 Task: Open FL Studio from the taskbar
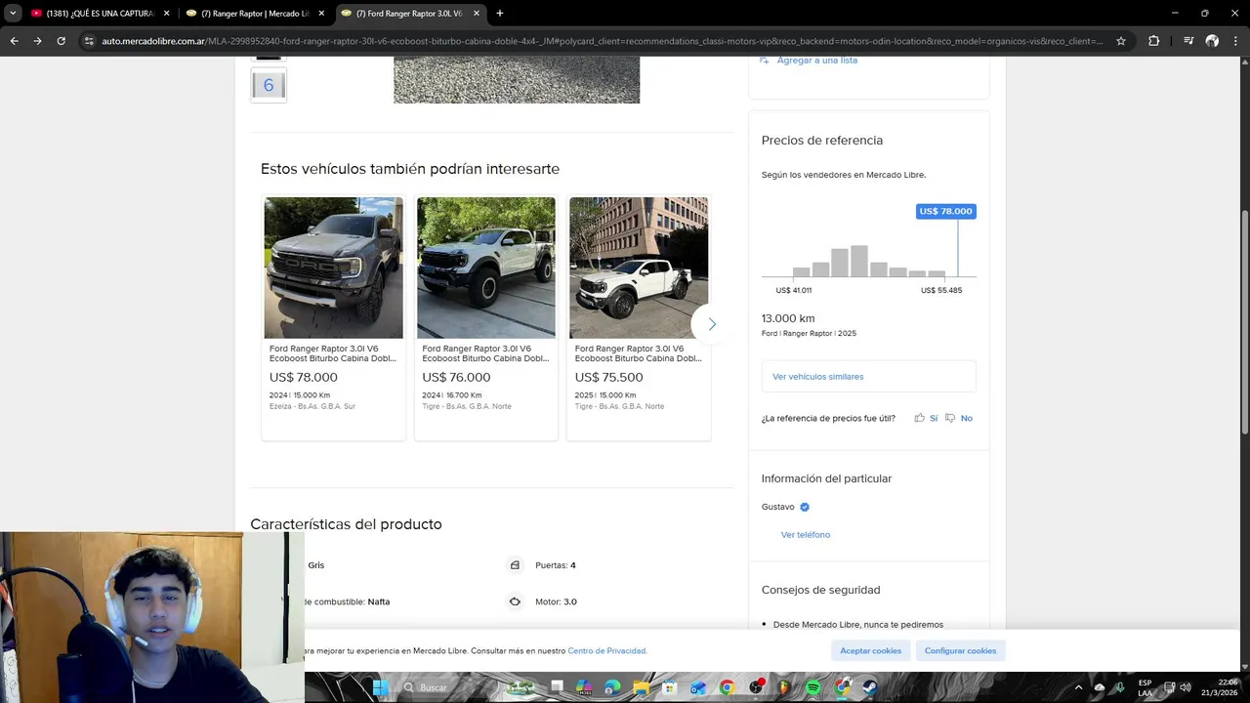(x=785, y=687)
